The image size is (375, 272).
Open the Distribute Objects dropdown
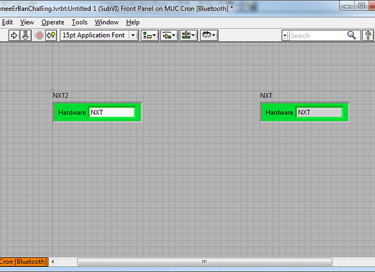(170, 35)
